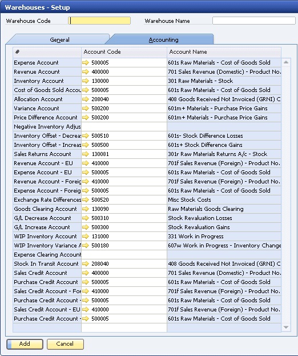This screenshot has width=298, height=356.
Task: Open link arrow in Price Difference Account row
Action: point(86,117)
